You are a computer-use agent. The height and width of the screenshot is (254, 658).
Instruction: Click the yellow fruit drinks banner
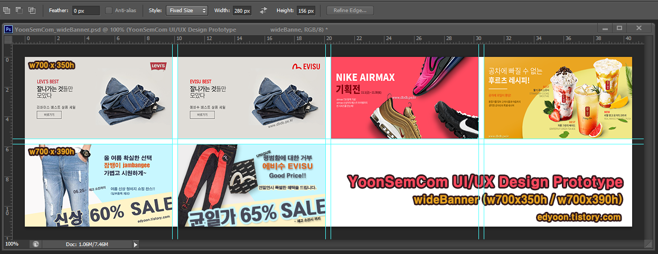[x=558, y=98]
